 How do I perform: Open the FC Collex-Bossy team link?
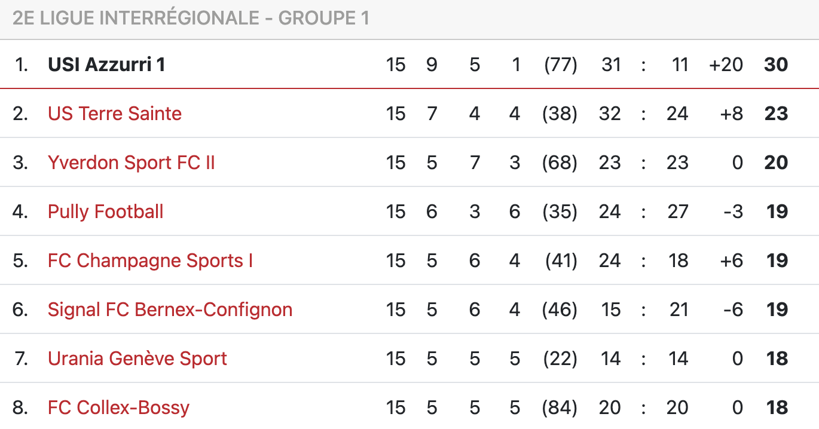coord(118,407)
